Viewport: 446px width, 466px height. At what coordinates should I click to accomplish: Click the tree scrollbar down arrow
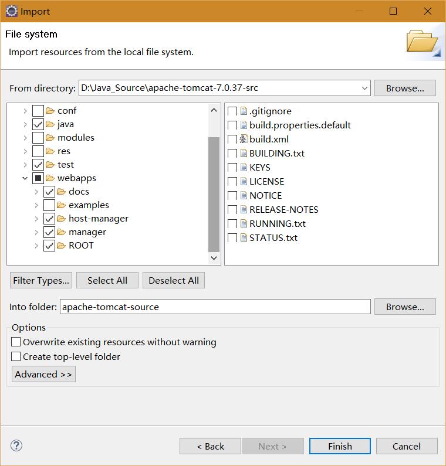(214, 258)
